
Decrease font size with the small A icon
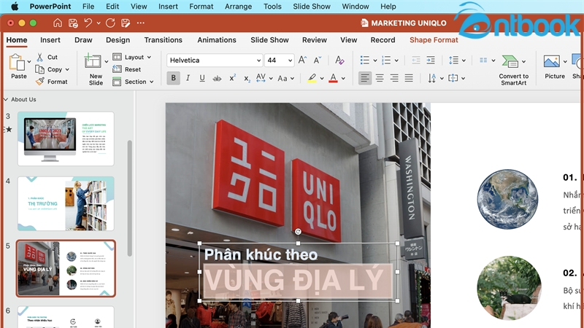[318, 60]
